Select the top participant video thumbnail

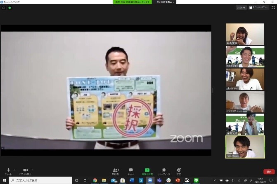click(245, 34)
